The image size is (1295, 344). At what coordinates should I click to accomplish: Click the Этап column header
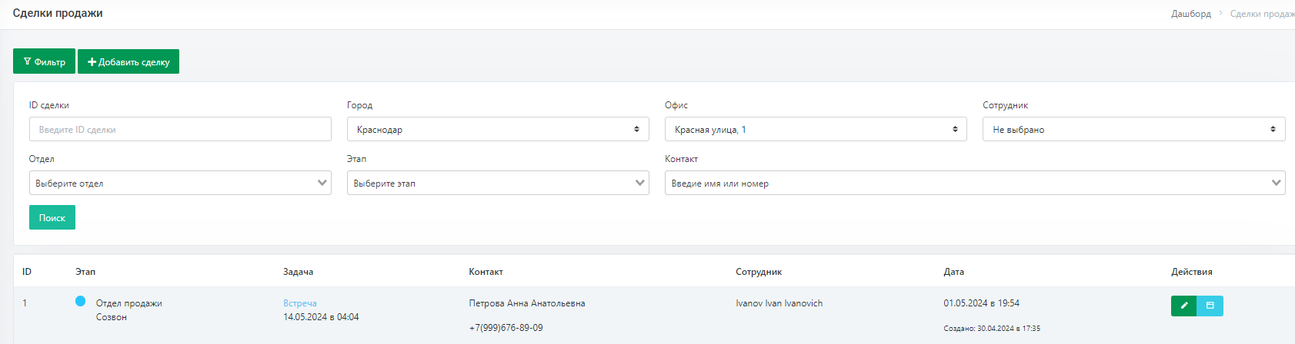85,272
